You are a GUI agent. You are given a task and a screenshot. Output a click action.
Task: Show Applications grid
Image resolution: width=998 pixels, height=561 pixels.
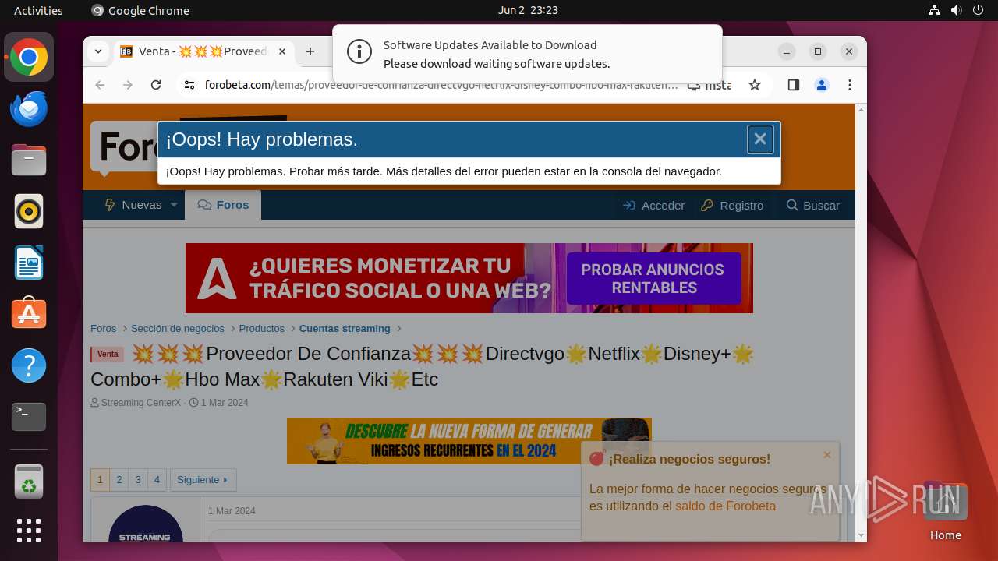[29, 531]
